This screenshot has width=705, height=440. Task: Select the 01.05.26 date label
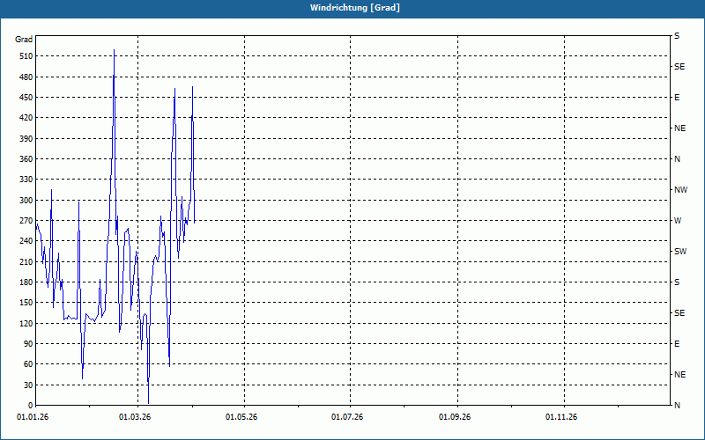point(241,416)
